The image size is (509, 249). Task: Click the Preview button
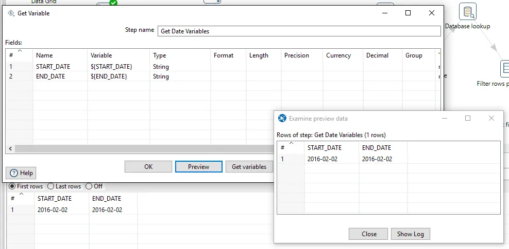pyautogui.click(x=199, y=166)
